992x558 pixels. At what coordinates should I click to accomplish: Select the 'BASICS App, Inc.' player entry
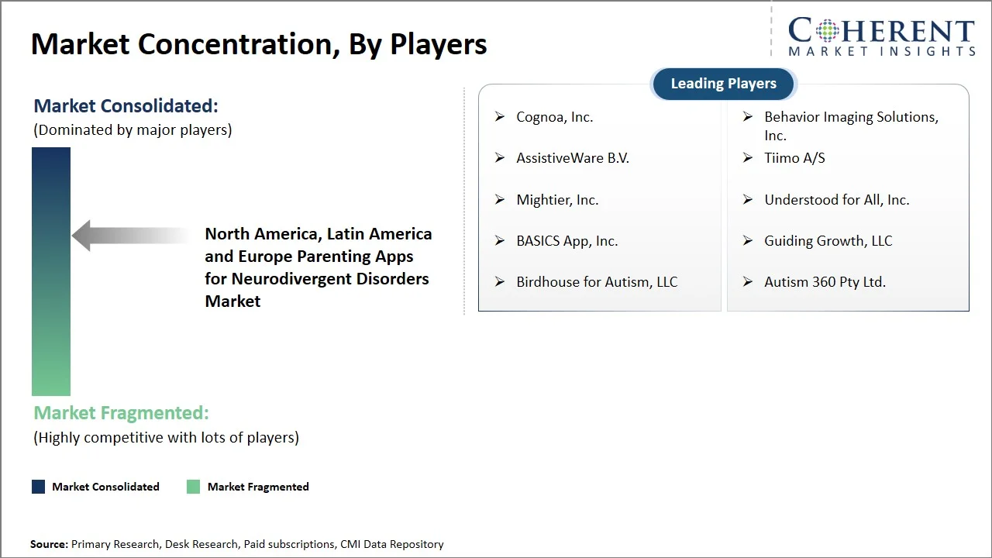click(x=567, y=241)
